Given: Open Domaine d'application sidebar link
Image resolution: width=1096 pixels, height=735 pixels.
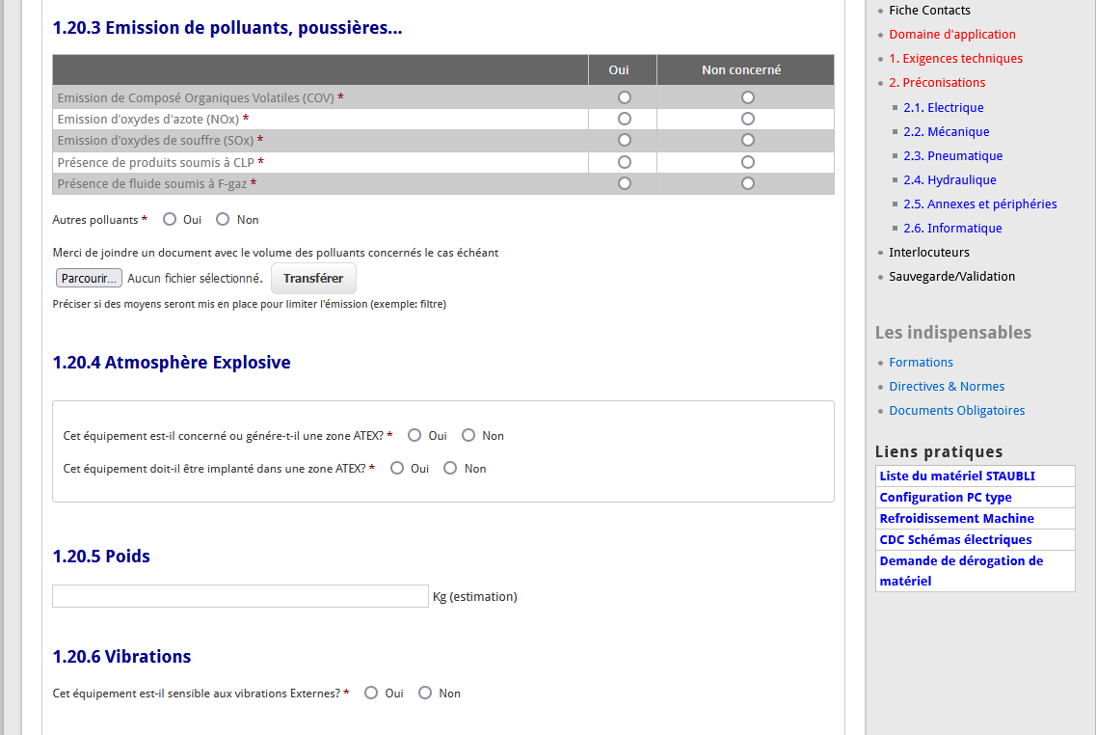Looking at the screenshot, I should [x=952, y=35].
